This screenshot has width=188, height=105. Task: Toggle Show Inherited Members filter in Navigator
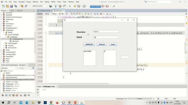[3, 95]
